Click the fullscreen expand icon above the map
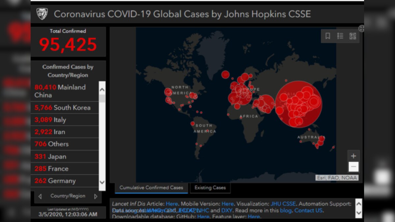 (361, 29)
